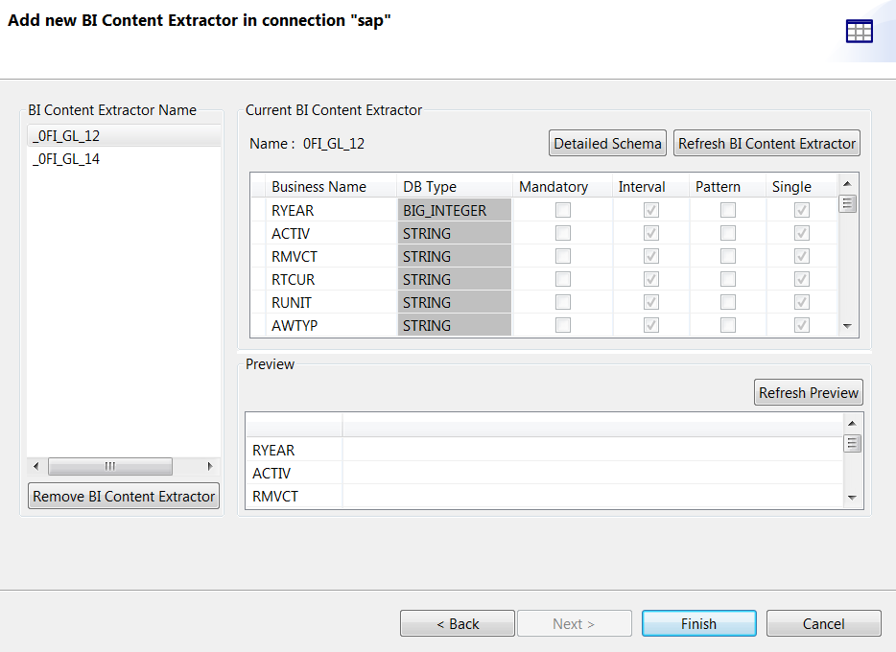The width and height of the screenshot is (896, 652).
Task: Toggle the Mandatory checkbox for RTCUR
Action: click(x=562, y=279)
